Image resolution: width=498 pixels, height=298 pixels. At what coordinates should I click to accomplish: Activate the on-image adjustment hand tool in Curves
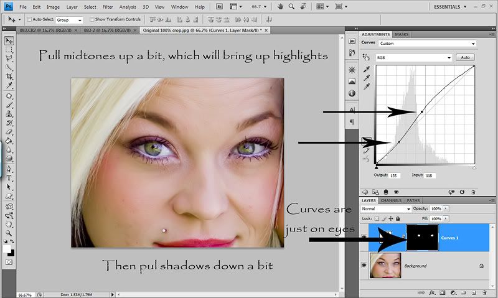coord(366,57)
